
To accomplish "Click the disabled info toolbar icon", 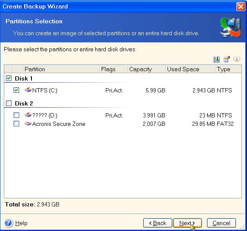I will [237, 59].
